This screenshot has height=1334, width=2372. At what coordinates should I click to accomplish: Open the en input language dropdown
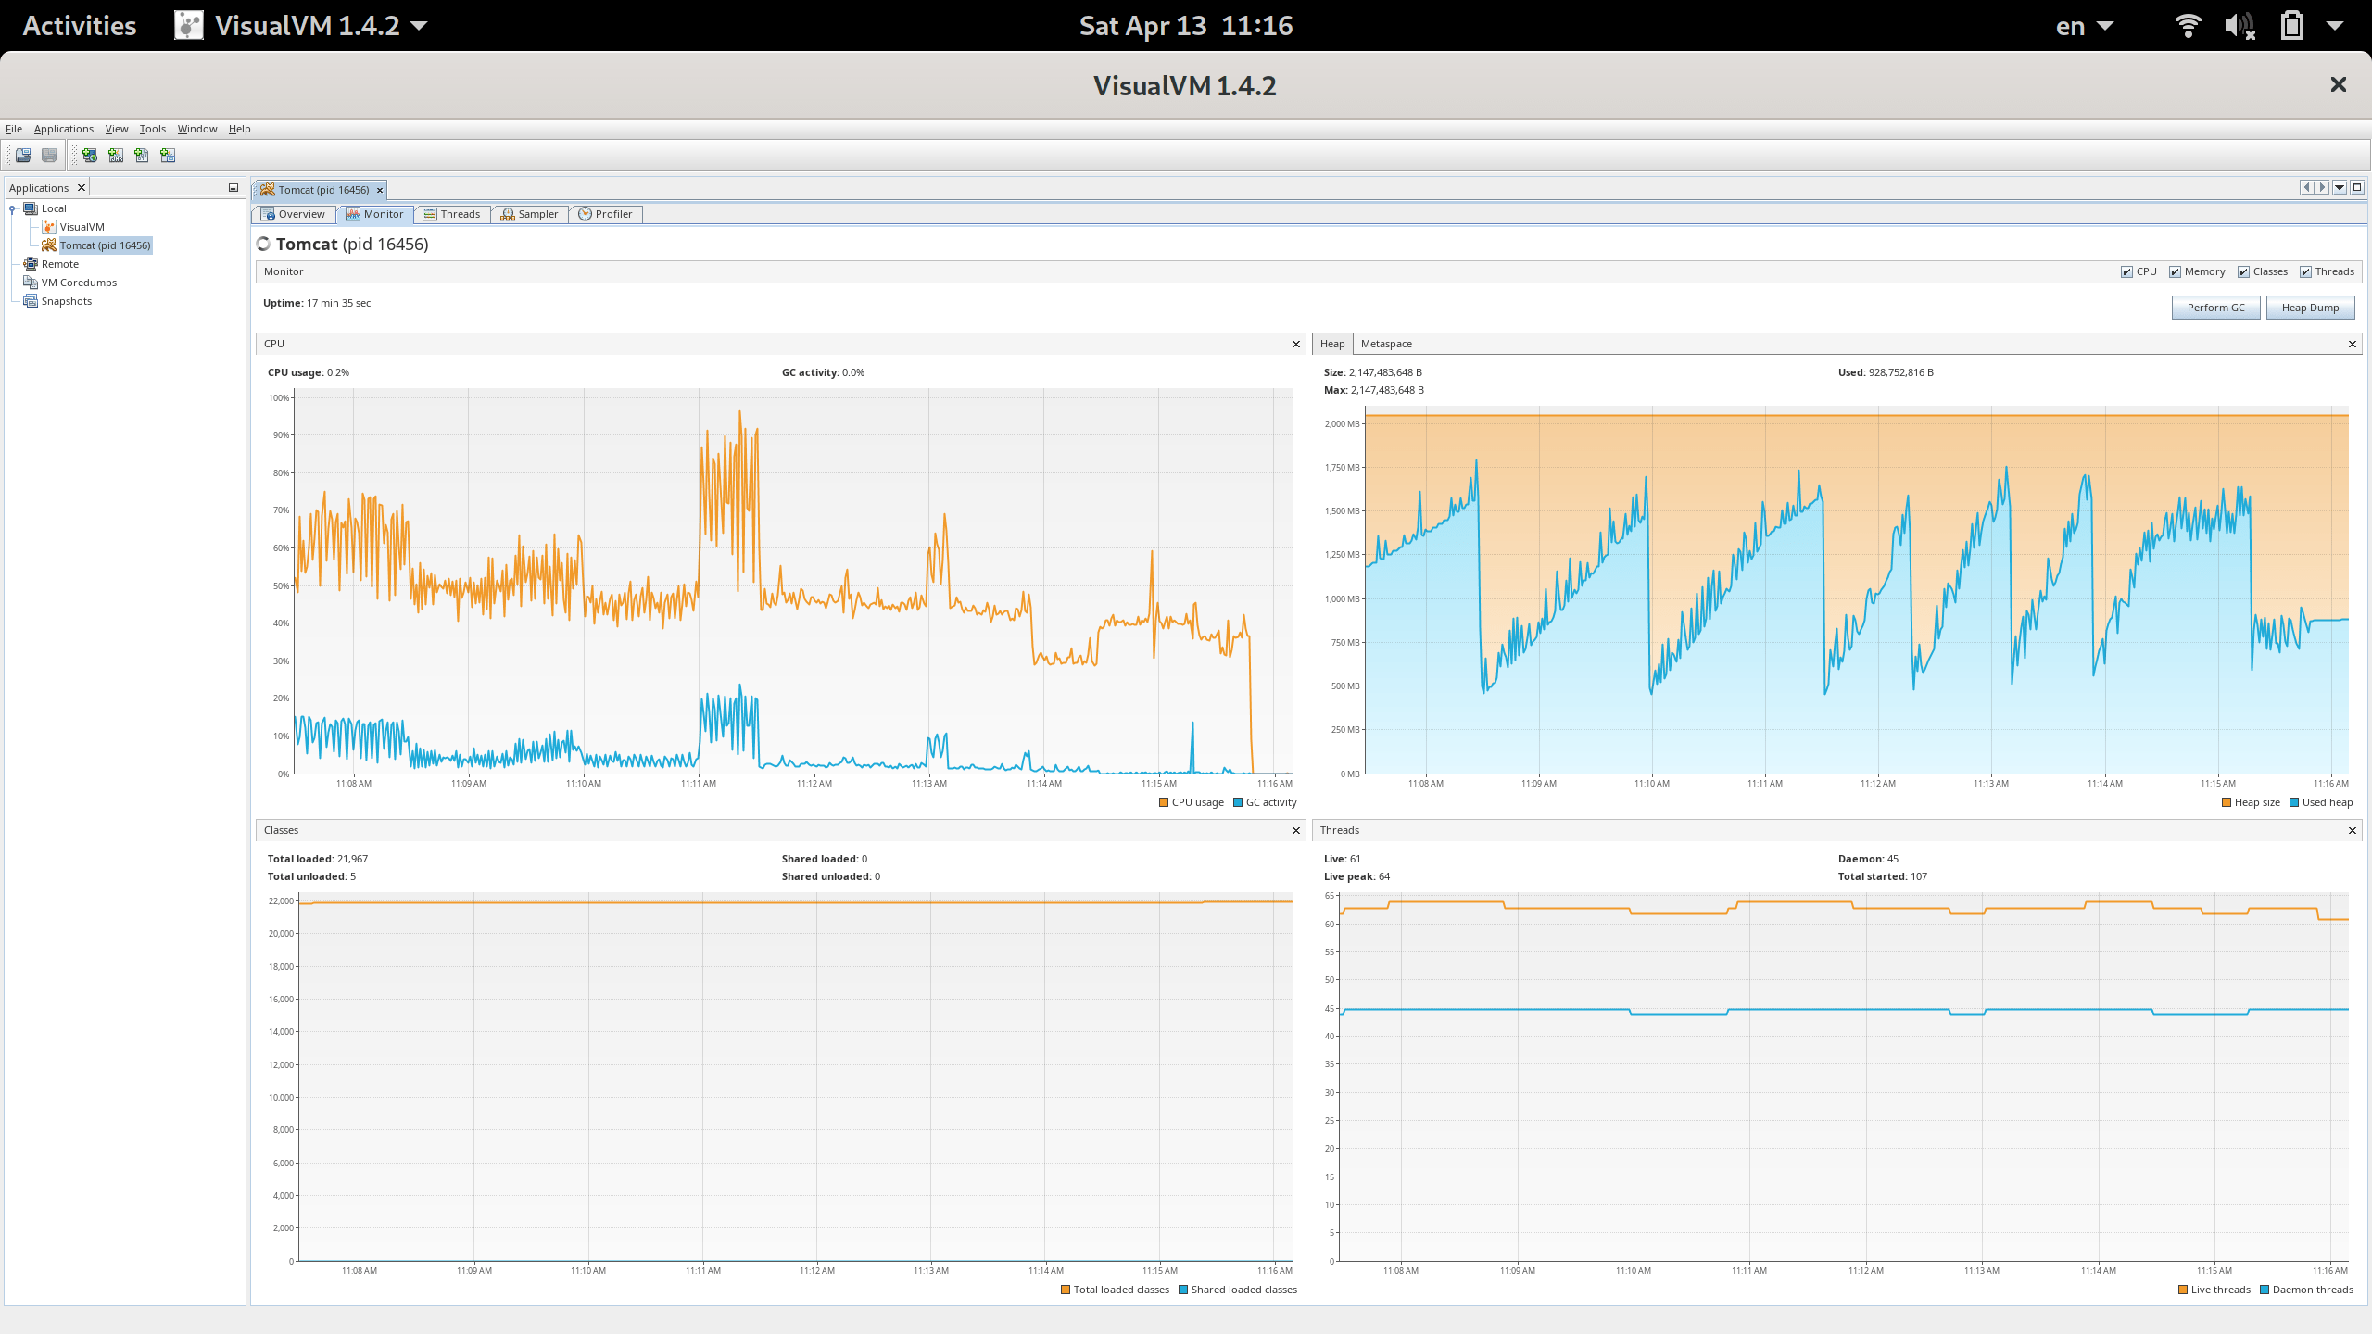click(x=2084, y=26)
